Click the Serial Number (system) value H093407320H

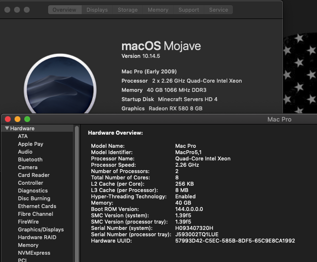(194, 228)
